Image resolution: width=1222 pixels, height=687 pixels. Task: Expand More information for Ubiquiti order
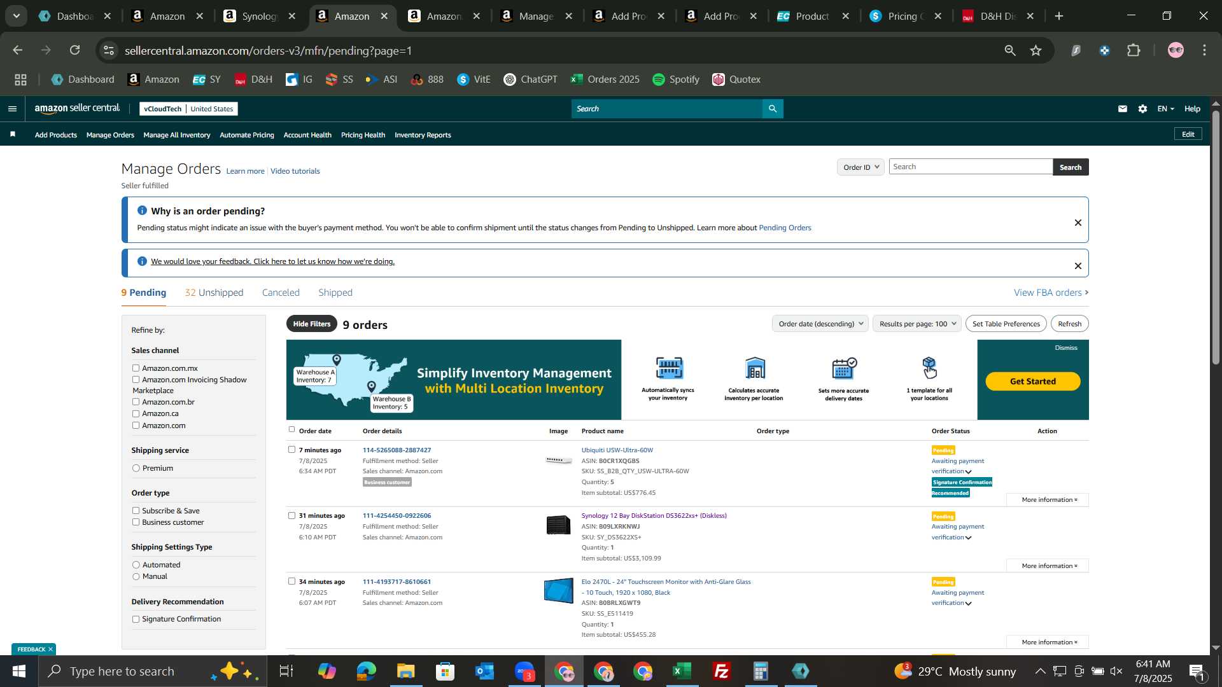(x=1048, y=500)
